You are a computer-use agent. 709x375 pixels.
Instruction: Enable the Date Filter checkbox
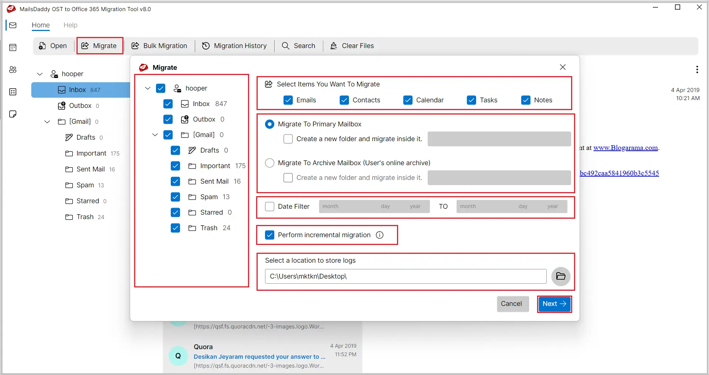(270, 207)
